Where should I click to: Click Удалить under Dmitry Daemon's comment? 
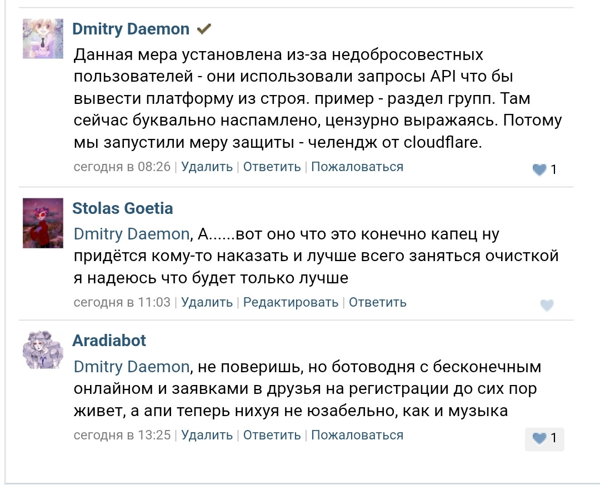pyautogui.click(x=207, y=167)
